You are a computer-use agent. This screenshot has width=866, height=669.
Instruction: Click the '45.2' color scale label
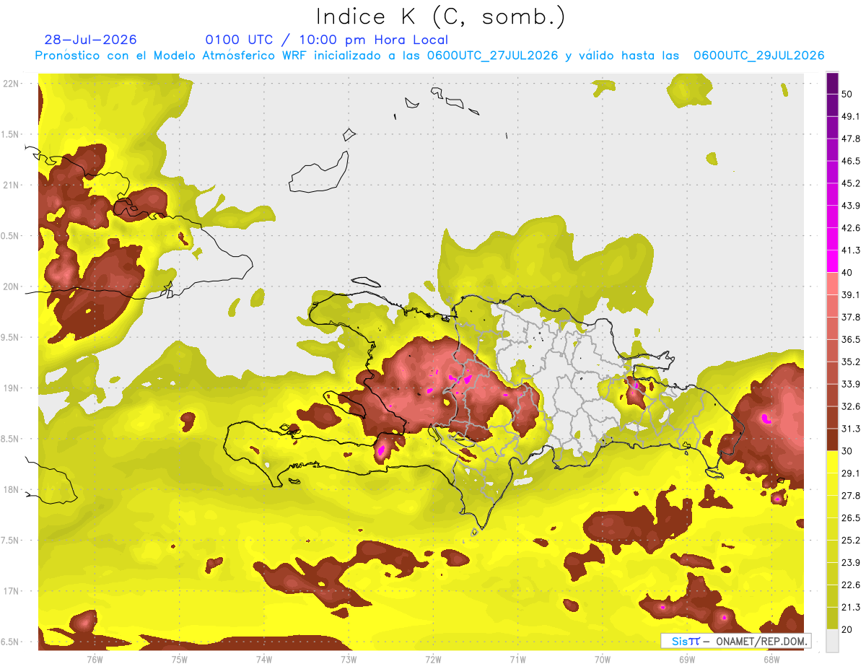(x=851, y=183)
